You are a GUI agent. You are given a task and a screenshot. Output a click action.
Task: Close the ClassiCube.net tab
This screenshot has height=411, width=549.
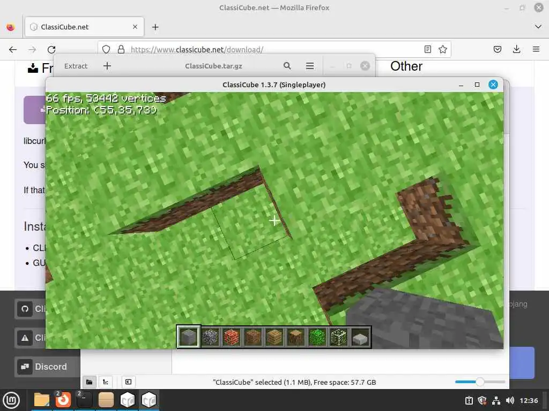pos(135,27)
